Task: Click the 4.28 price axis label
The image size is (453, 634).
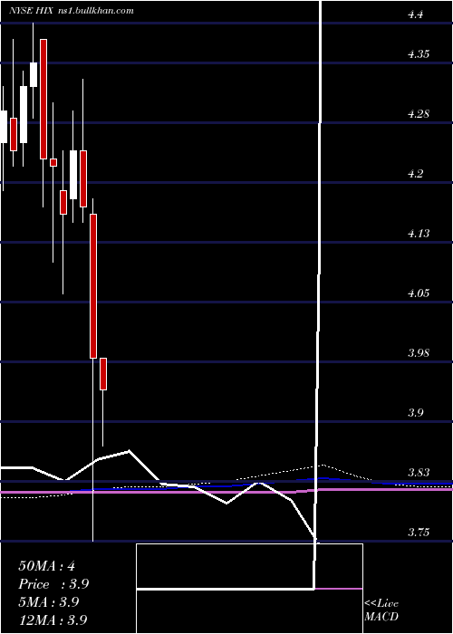Action: coord(419,114)
